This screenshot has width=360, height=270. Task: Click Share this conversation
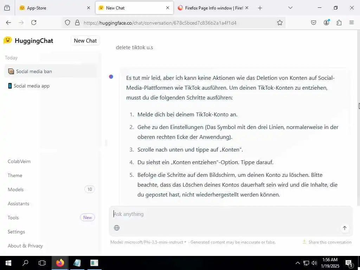(327, 242)
